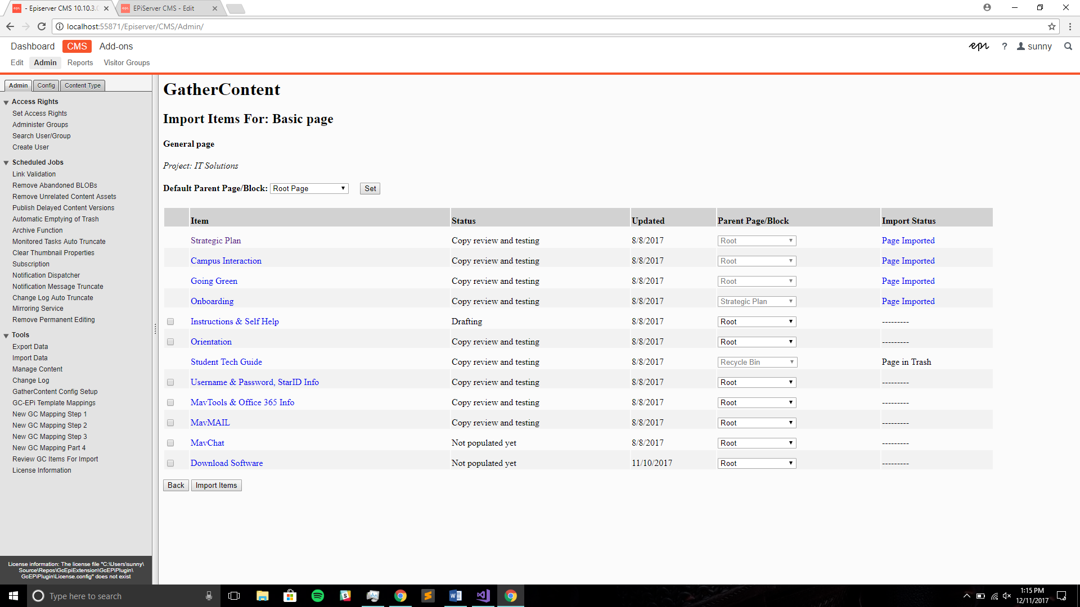Open the Default Parent Page/Block dropdown

(x=309, y=188)
